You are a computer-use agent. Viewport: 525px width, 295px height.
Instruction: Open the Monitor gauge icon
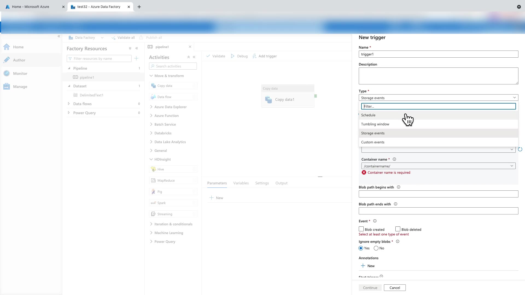(7, 73)
